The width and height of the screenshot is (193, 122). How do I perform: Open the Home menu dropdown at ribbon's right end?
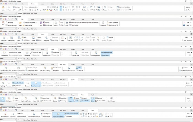(x=191, y=7)
